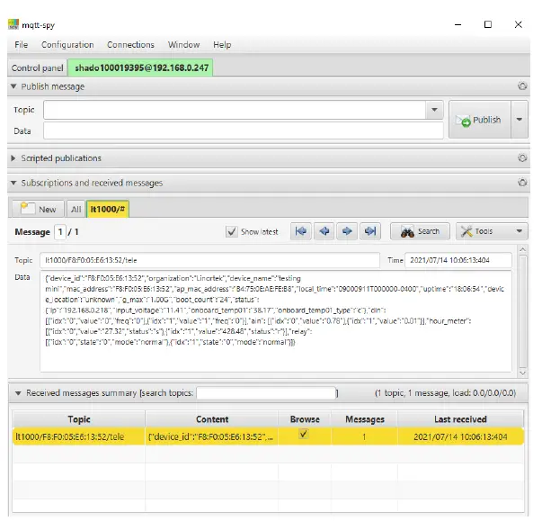Screen dimensions: 542x521
Task: Select the lt1000/F8:F0:05:E6:13:52/tele summary row
Action: pos(268,436)
